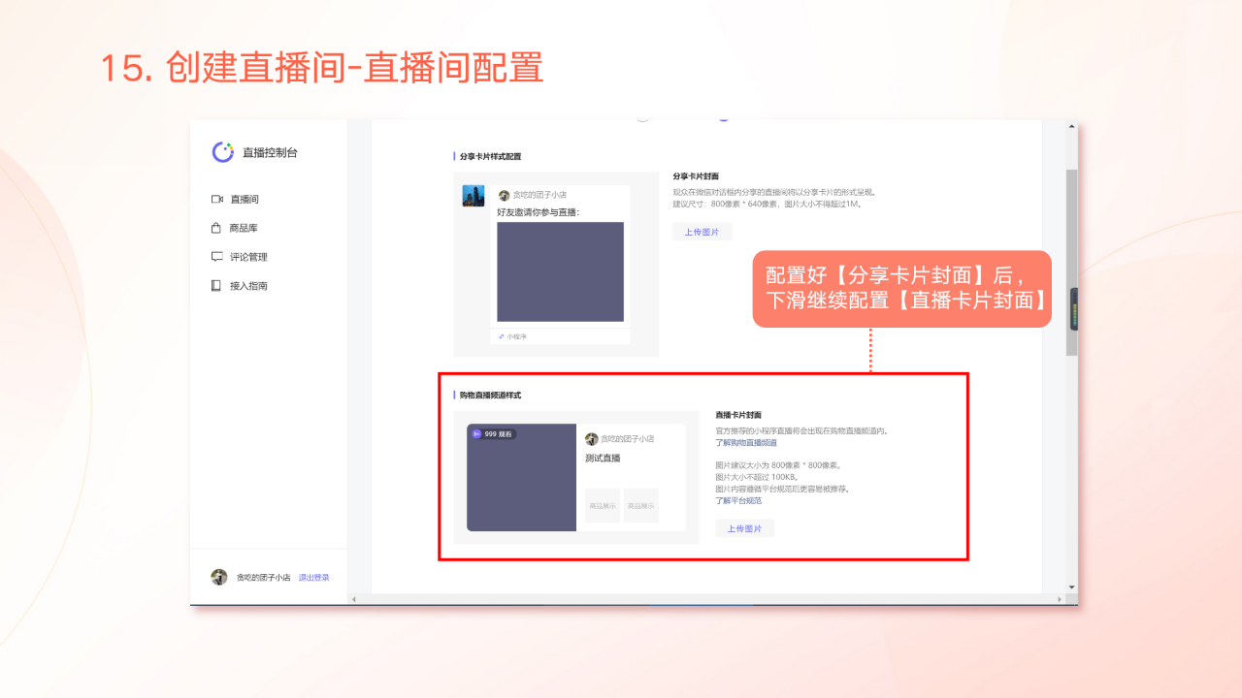The width and height of the screenshot is (1242, 698).
Task: Click the horizontal scrollbar left arrow
Action: (353, 599)
